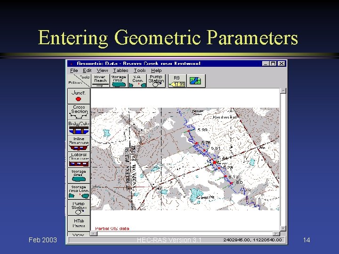Open the HTab Parm. editor
339x254 pixels.
click(79, 223)
